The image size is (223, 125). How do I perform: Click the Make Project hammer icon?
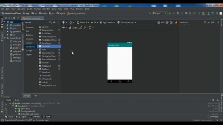coord(150,13)
